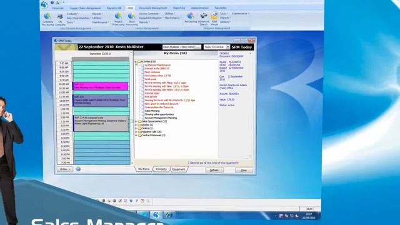Switch to the Equipment tab in SPM Today
Image resolution: width=400 pixels, height=225 pixels.
click(x=179, y=169)
